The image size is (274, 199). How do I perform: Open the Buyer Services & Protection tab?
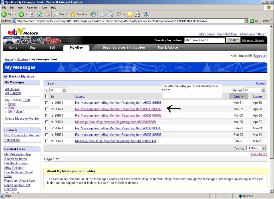pyautogui.click(x=124, y=47)
